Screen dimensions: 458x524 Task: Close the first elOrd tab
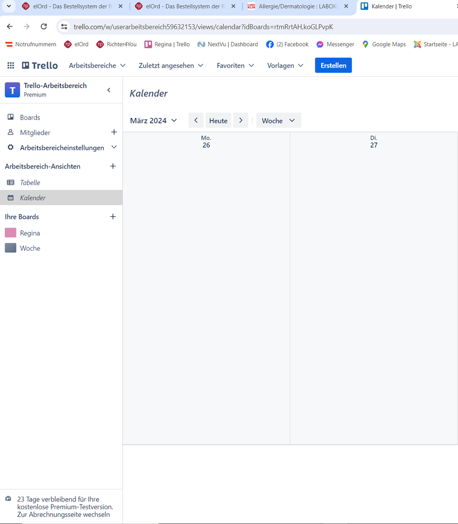(x=121, y=6)
